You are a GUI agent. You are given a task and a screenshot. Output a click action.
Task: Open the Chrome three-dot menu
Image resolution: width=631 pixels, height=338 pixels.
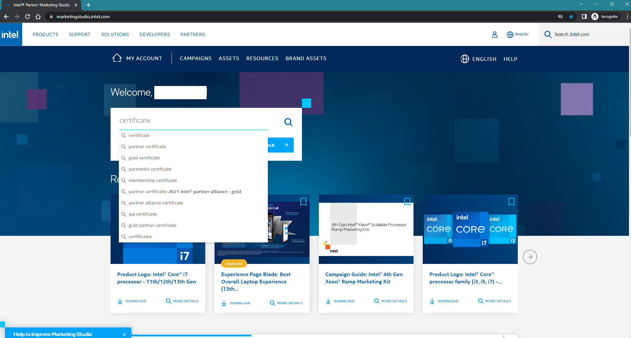[627, 17]
